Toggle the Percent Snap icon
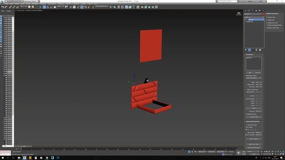This screenshot has height=160, width=285. 85,7
